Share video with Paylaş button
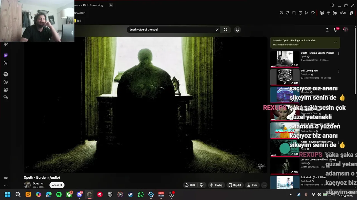This screenshot has height=200, width=357. 216,185
